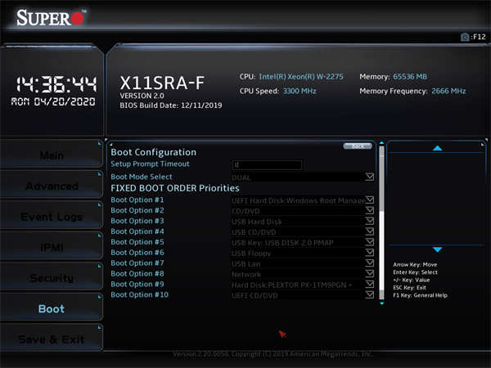Click the UEFI Hard Disk:Windows Boot Manager value
This screenshot has width=491, height=368.
point(299,200)
